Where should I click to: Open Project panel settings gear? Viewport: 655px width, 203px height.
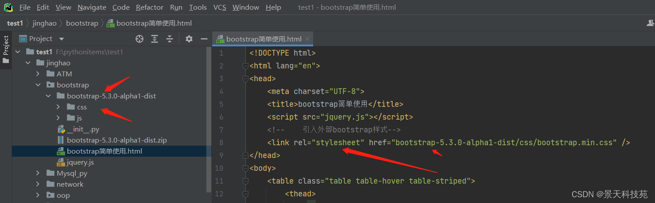(189, 39)
